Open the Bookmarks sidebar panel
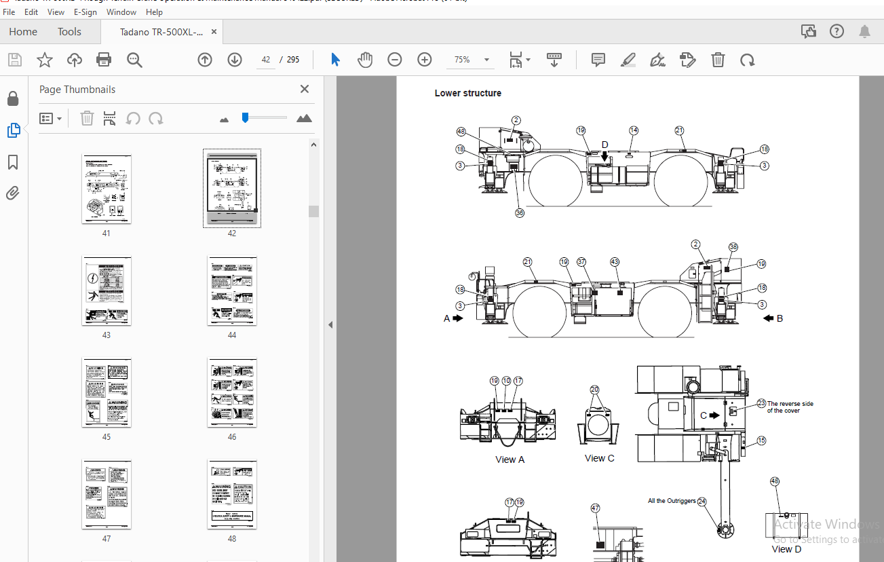This screenshot has height=562, width=884. click(x=13, y=162)
